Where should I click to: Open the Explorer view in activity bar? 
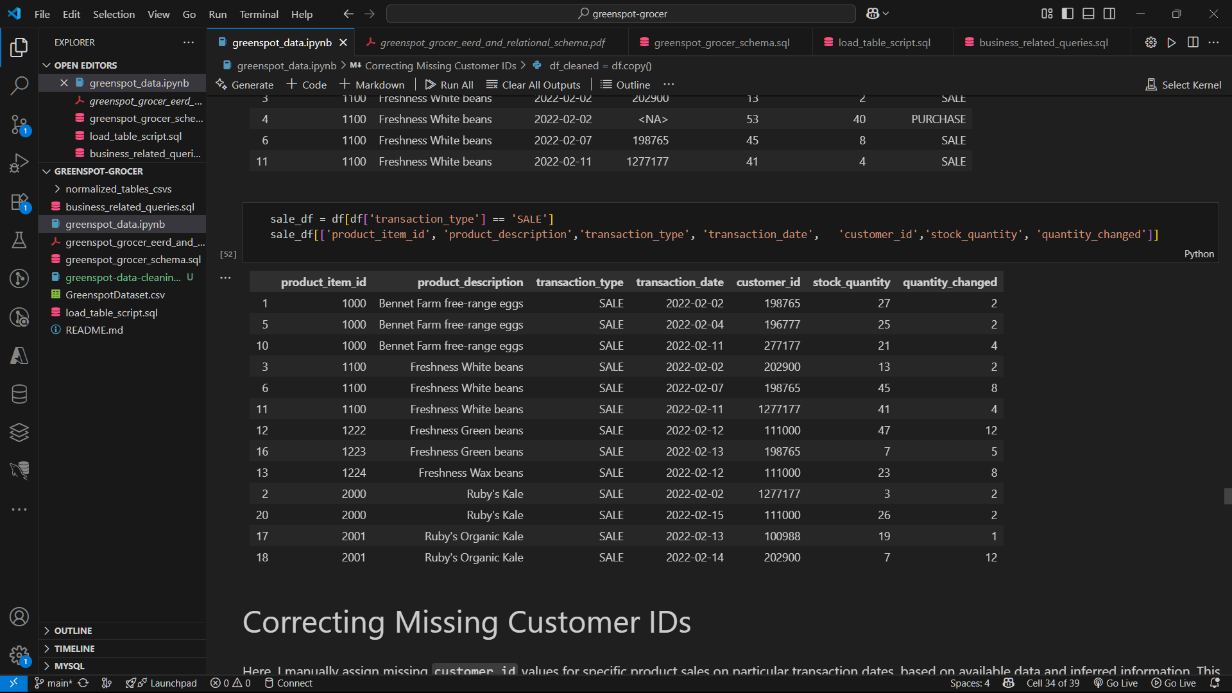point(19,47)
